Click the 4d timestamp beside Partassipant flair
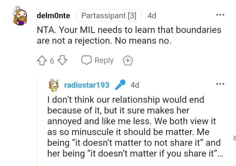 click(x=152, y=16)
